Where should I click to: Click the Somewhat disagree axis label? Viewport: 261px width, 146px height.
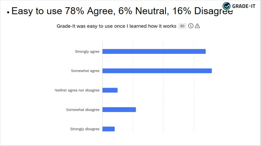pyautogui.click(x=83, y=110)
